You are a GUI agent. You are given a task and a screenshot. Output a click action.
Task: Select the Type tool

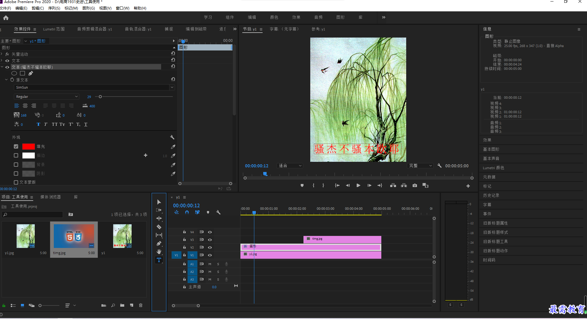(159, 260)
